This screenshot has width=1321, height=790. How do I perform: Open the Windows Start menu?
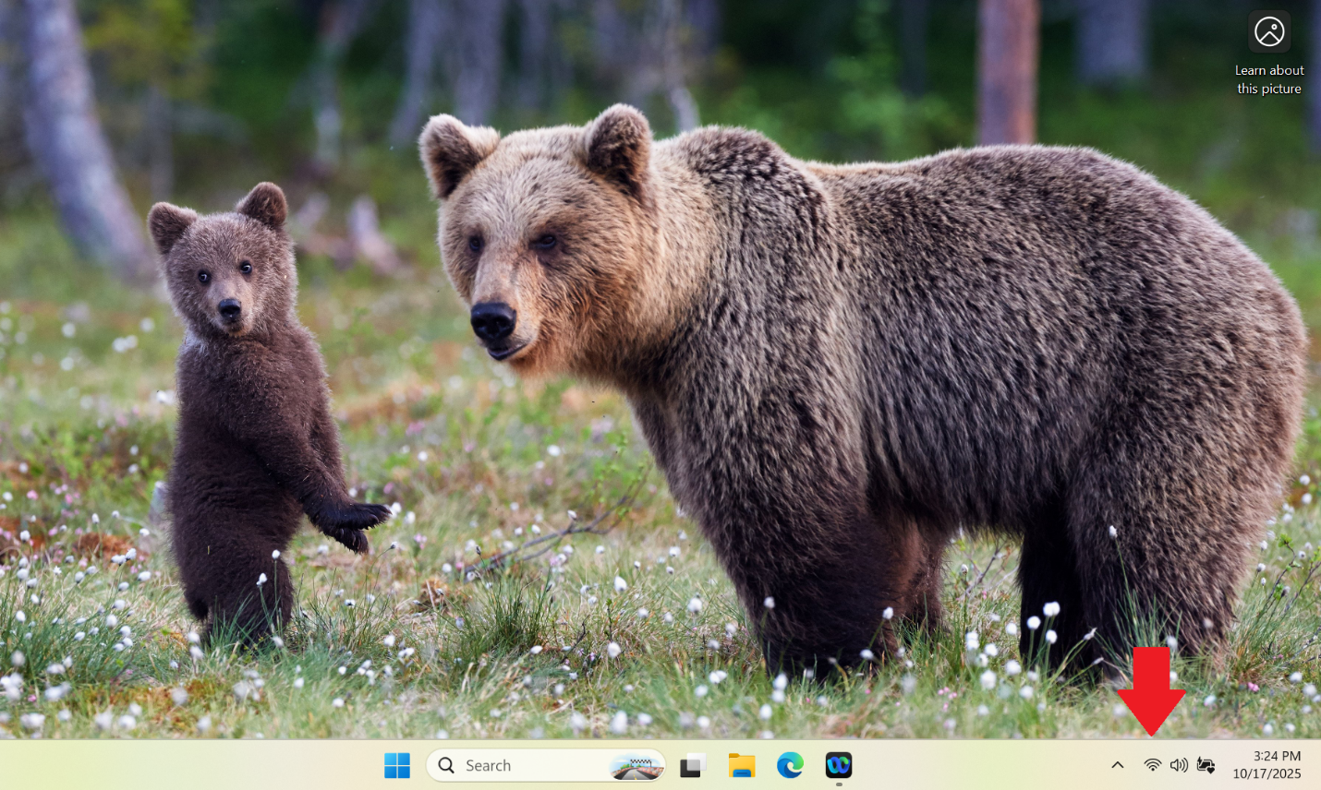(x=397, y=765)
